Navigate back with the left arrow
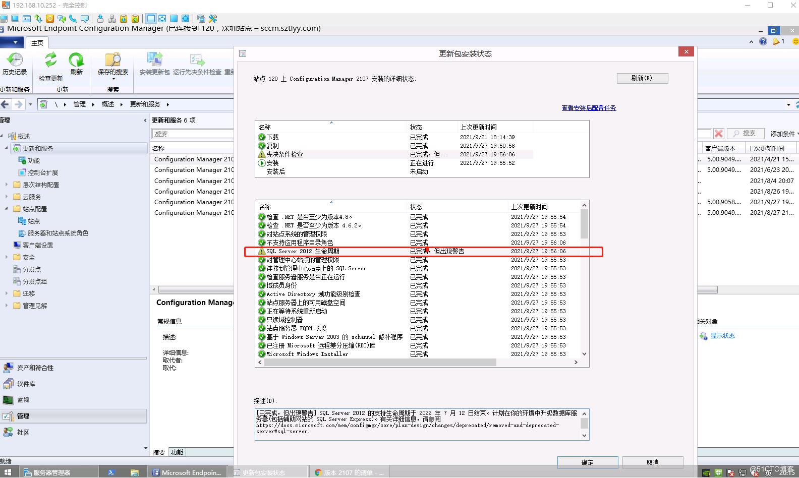This screenshot has width=799, height=478. pos(6,104)
